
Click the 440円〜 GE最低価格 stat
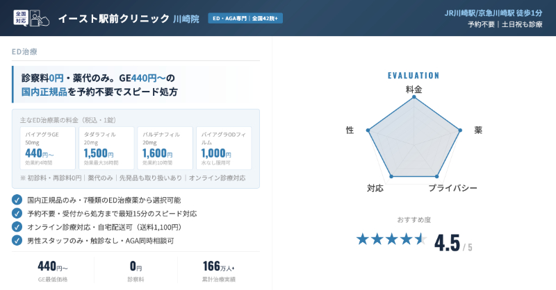click(x=53, y=271)
